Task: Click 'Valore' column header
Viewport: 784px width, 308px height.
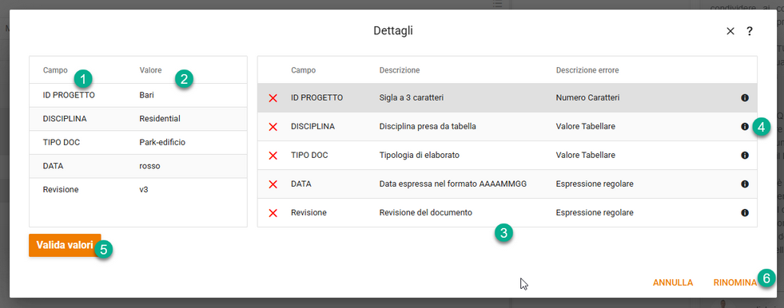Action: (x=150, y=70)
